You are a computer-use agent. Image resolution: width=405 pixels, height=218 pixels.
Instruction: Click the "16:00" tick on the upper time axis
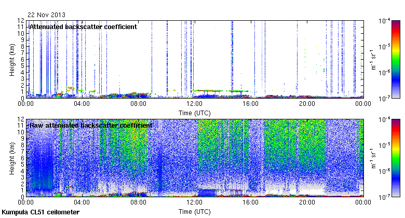coord(251,104)
